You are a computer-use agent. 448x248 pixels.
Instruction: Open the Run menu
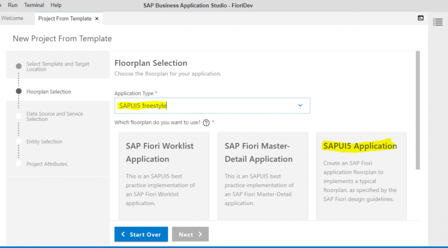[x=13, y=5]
